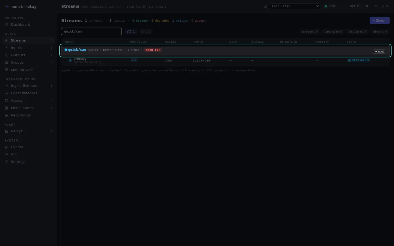Image resolution: width=394 pixels, height=246 pixels.
Task: Go to Monitor wall menu item
Action: pyautogui.click(x=28, y=70)
